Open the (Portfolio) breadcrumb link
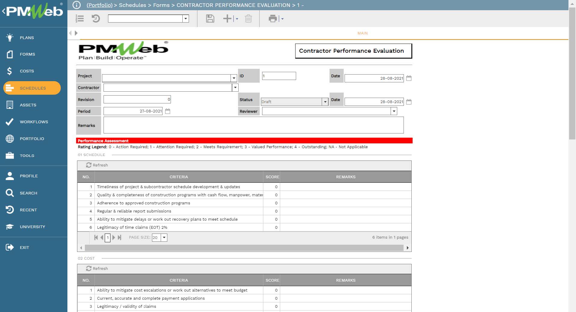 pyautogui.click(x=99, y=5)
